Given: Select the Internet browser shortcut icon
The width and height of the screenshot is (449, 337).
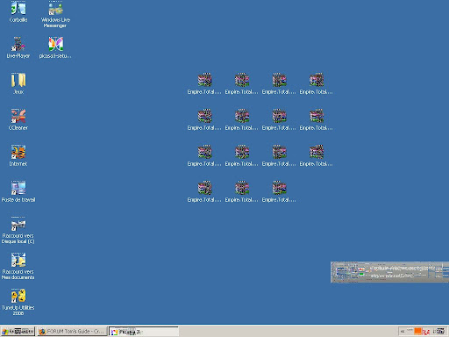Looking at the screenshot, I should 18,155.
